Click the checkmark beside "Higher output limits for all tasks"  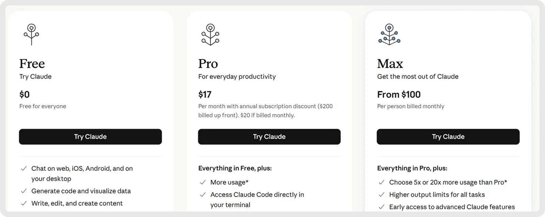381,195
